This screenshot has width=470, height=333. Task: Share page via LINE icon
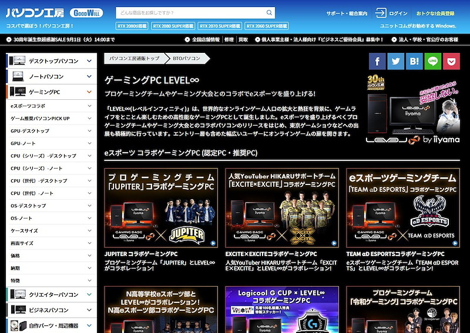[x=433, y=61]
